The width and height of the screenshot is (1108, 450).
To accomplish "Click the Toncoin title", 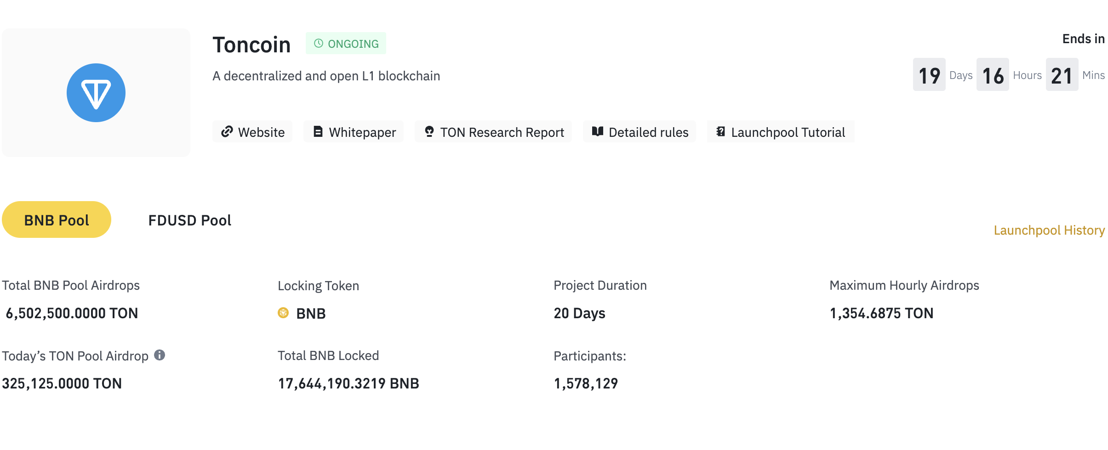I will pyautogui.click(x=251, y=45).
